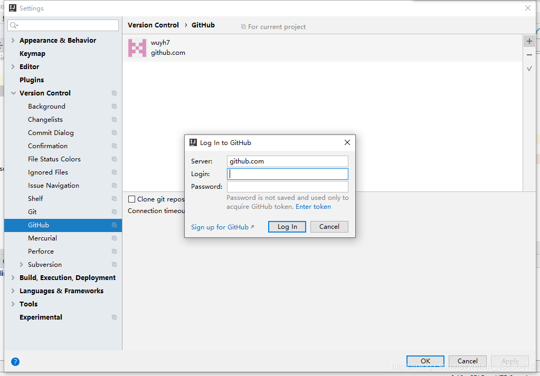Select the wuyh7 github.com account row

pos(323,48)
